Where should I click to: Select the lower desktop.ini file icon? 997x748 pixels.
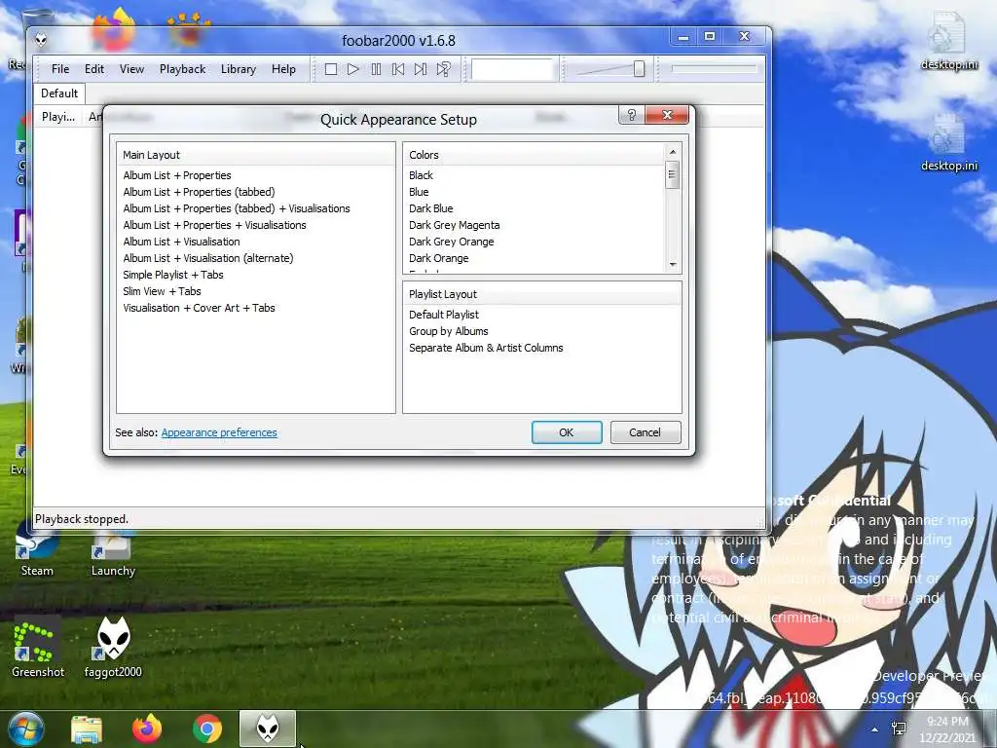(x=949, y=143)
